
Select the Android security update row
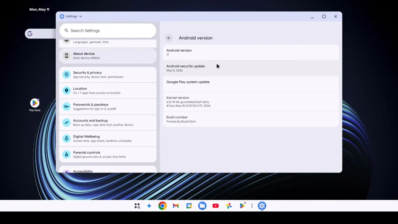251,68
